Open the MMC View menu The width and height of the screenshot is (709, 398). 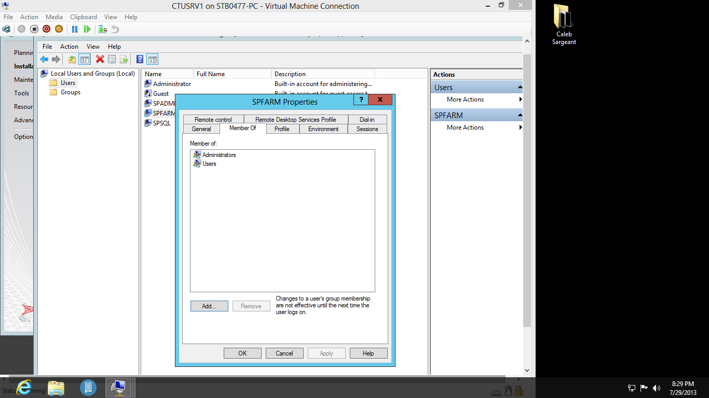point(93,47)
